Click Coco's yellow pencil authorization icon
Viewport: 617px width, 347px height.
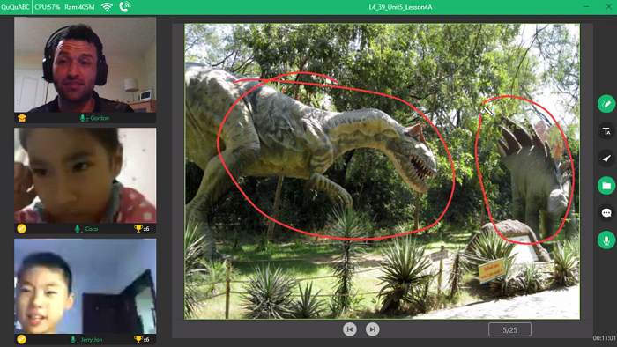coord(22,228)
